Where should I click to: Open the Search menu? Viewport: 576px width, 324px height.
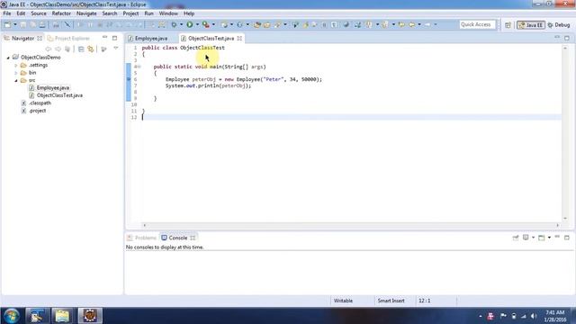110,13
